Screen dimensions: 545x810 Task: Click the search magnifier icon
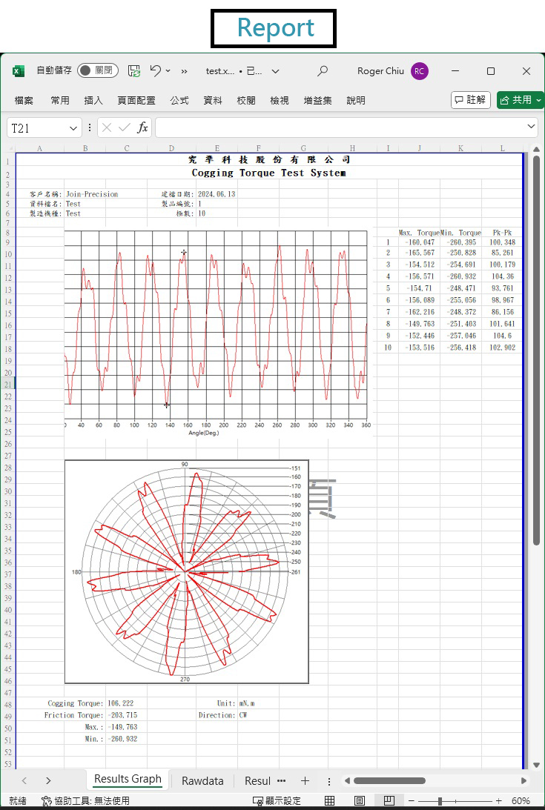pyautogui.click(x=323, y=70)
